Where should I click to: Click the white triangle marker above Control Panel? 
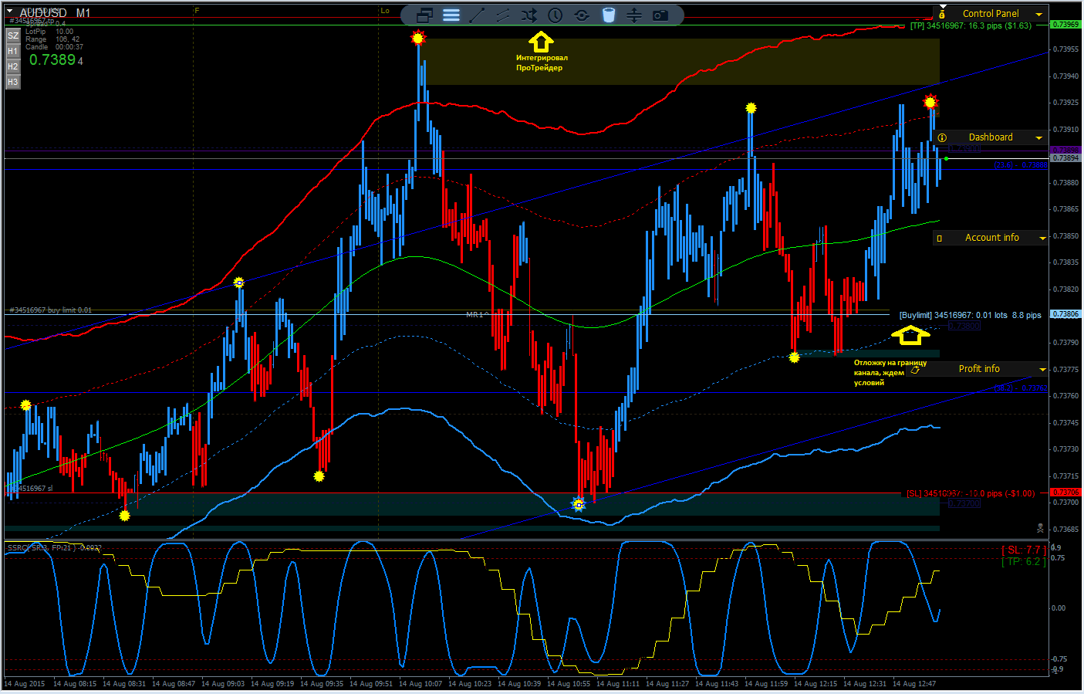tap(942, 6)
